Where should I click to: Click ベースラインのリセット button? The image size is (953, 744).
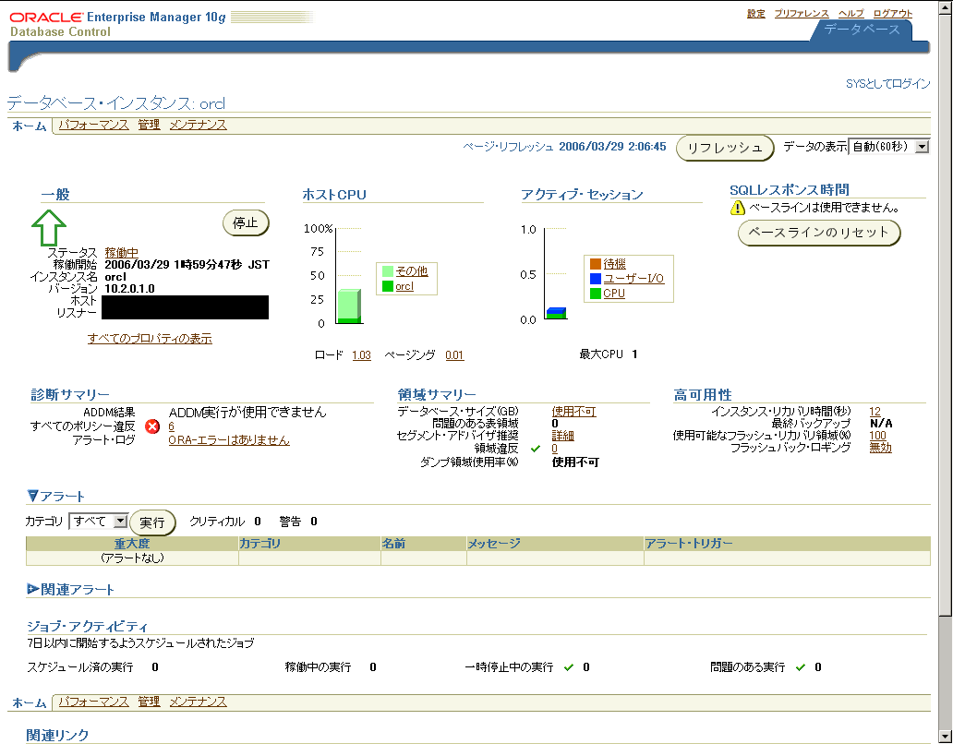(819, 232)
